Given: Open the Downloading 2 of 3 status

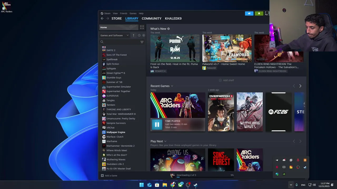Looking at the screenshot, I should pyautogui.click(x=186, y=175).
